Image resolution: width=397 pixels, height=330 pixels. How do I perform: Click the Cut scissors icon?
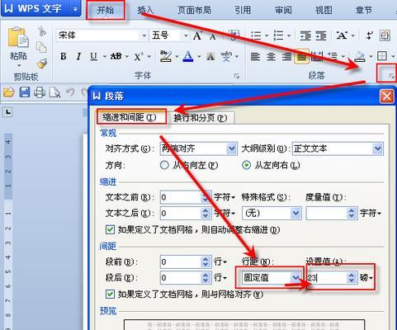tap(42, 31)
